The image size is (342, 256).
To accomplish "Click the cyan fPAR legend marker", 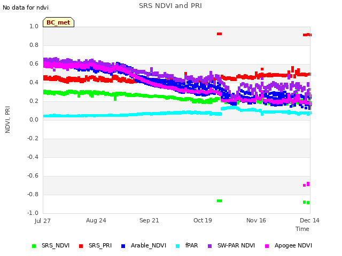I will 178,246.
